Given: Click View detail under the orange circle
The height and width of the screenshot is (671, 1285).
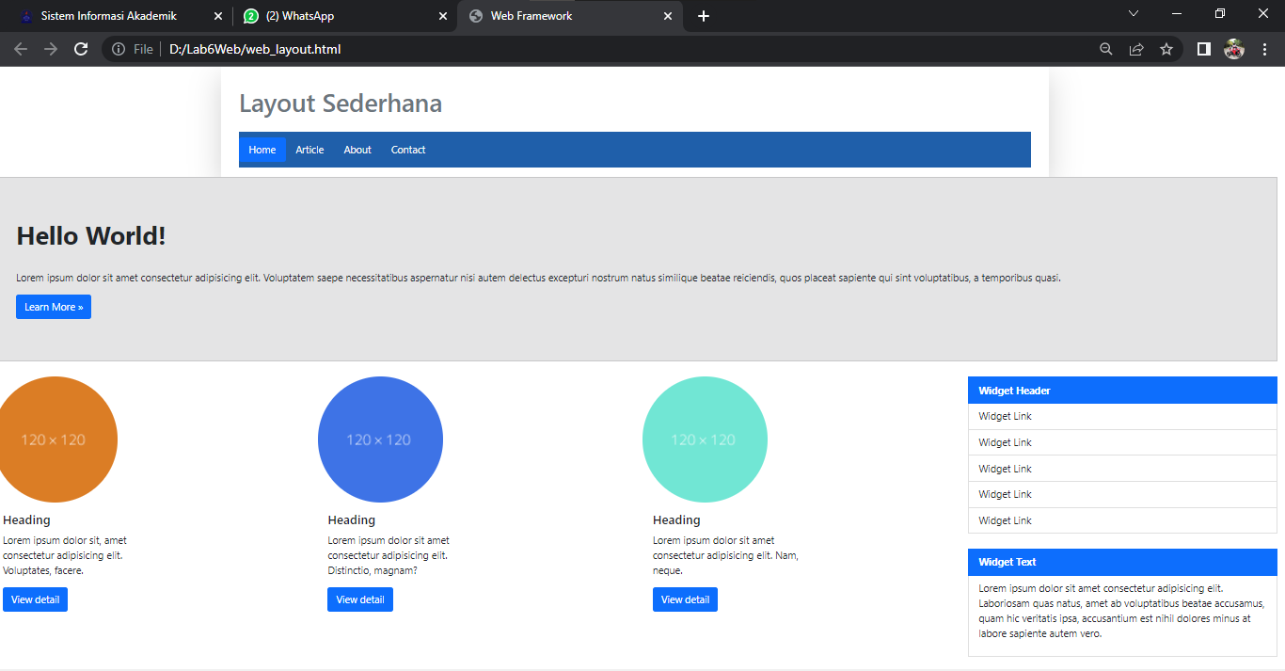Looking at the screenshot, I should click(x=35, y=599).
